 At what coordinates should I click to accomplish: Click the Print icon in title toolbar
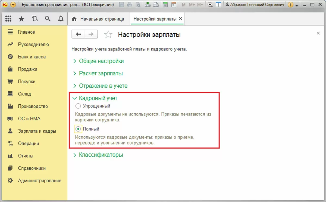(x=130, y=5)
